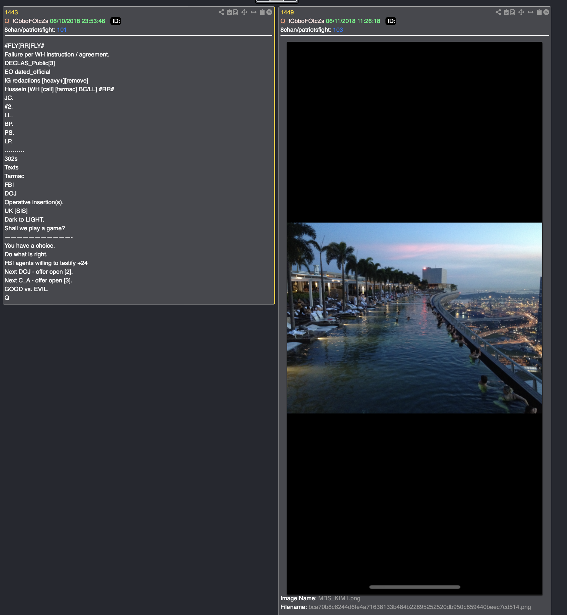The image size is (567, 615).
Task: Share post 1449 via share icon
Action: 498,12
